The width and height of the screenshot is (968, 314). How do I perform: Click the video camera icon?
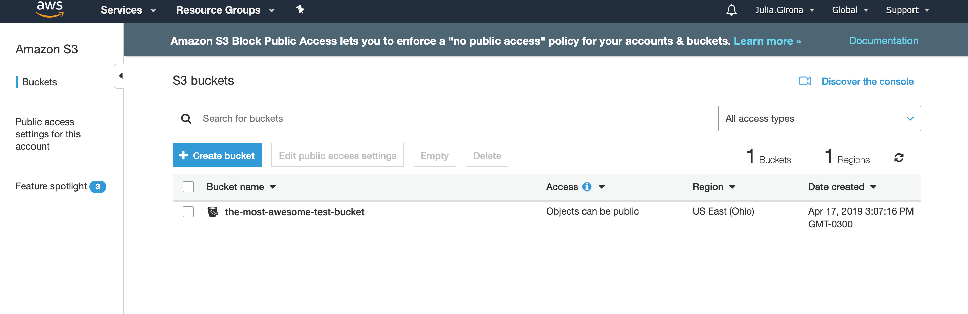coord(805,81)
